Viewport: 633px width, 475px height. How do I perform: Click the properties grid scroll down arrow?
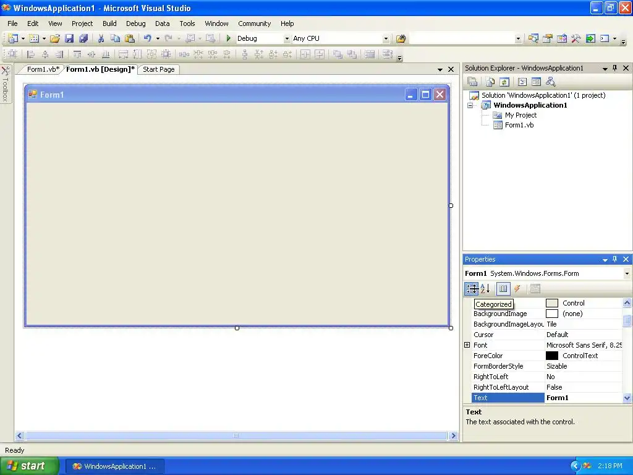pyautogui.click(x=627, y=398)
